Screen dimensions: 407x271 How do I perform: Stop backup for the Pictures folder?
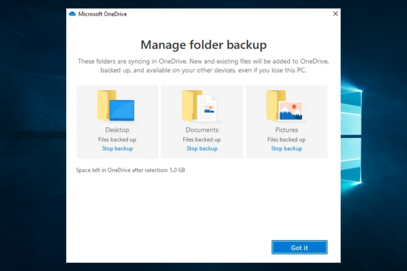click(x=287, y=148)
